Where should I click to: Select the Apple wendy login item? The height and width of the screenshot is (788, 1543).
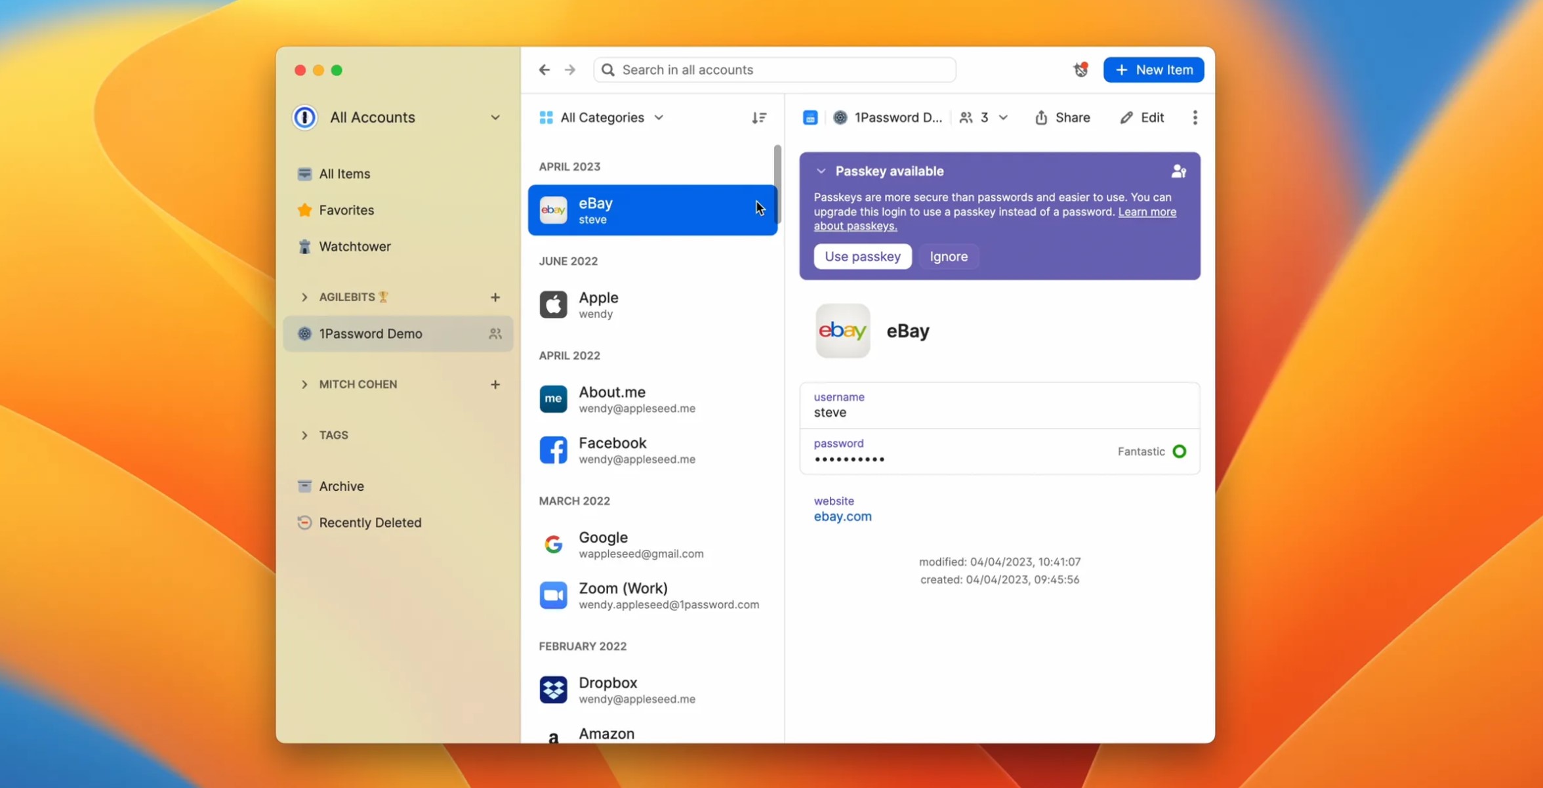click(x=652, y=305)
